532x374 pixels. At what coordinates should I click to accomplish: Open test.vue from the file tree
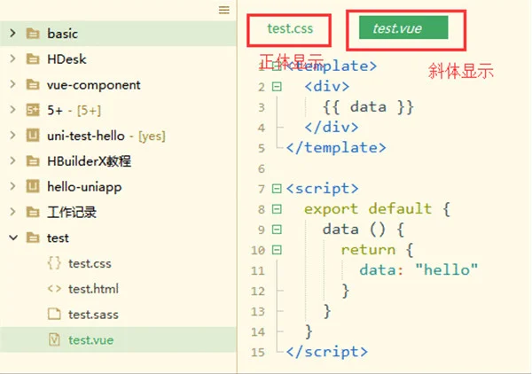pyautogui.click(x=91, y=340)
